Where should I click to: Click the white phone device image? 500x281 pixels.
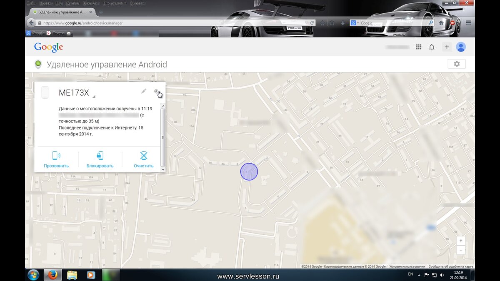[x=45, y=92]
